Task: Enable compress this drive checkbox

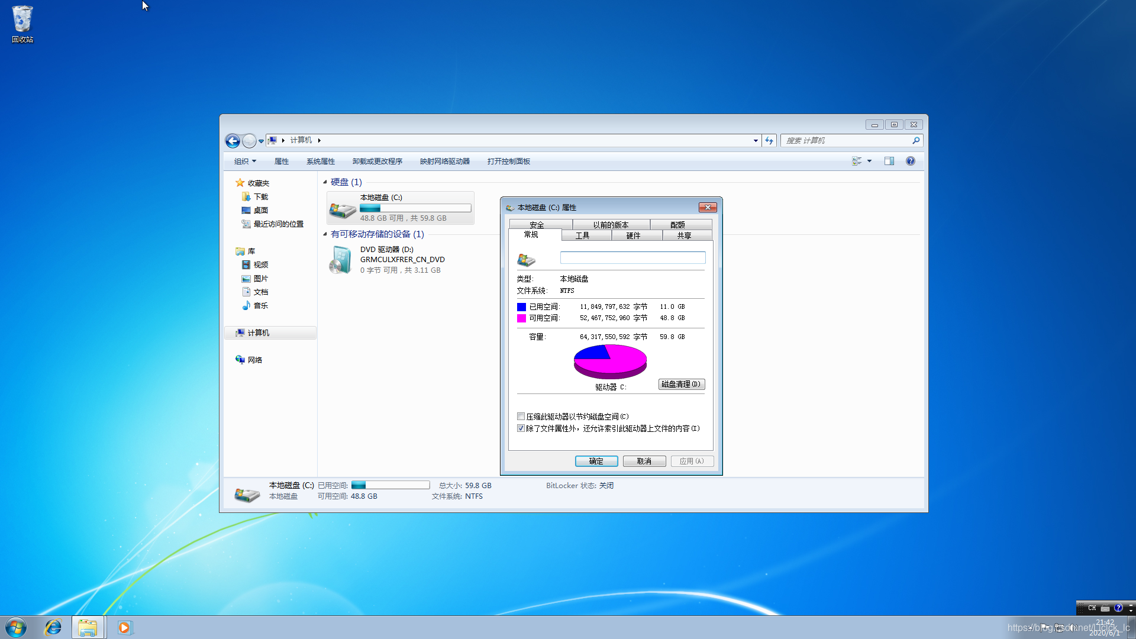Action: pos(521,417)
